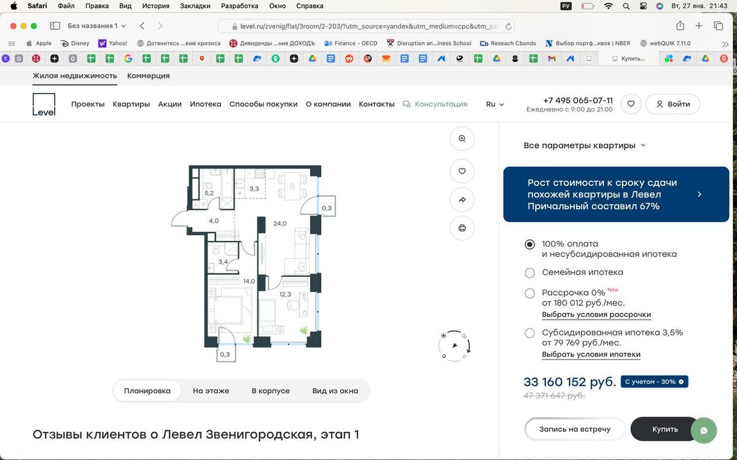Open the История menu
Screen dimensions: 737x460
point(155,6)
